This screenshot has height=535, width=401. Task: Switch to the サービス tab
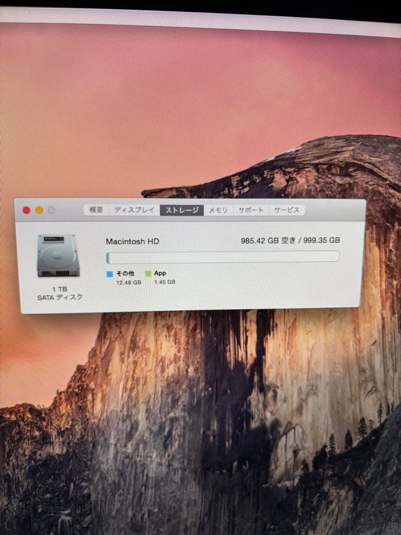coord(286,210)
